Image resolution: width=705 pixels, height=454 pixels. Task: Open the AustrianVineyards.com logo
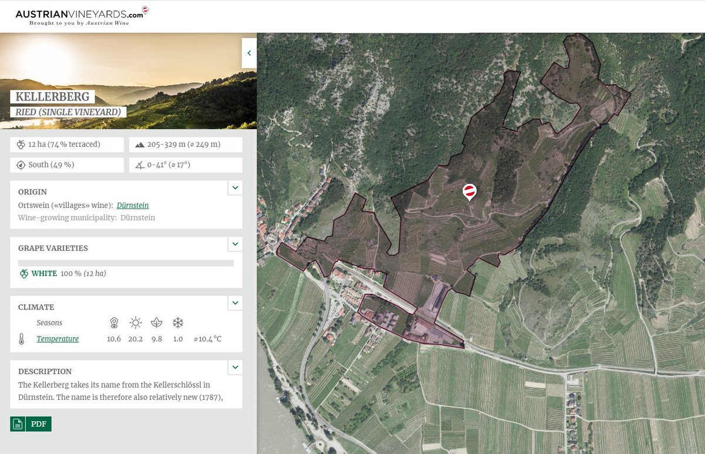pyautogui.click(x=81, y=15)
